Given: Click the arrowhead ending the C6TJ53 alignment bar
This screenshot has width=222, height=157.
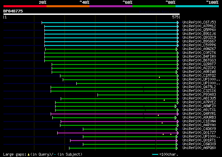Looking at the screenshot, I should point(178,22).
